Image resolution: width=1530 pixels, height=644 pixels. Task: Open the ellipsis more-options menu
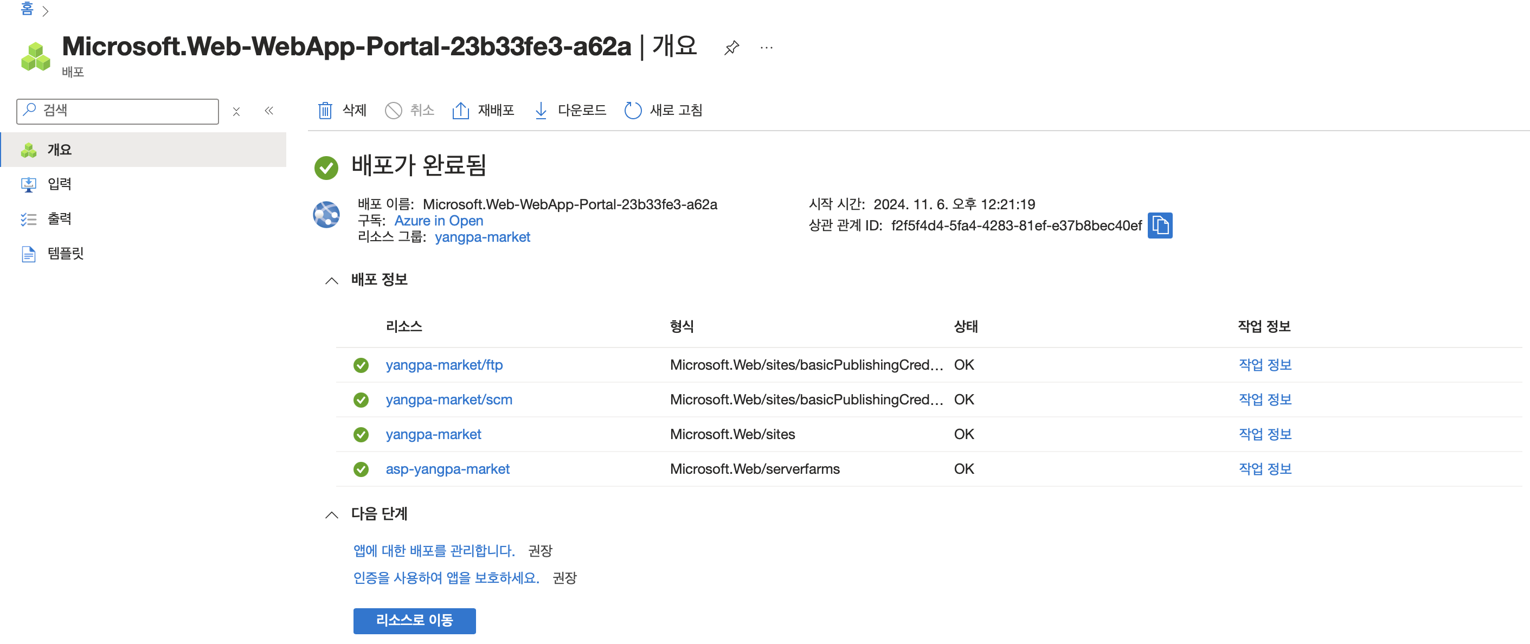[x=766, y=48]
